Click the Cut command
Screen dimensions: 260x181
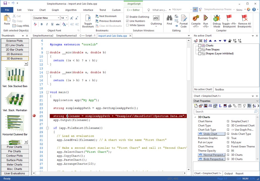tap(17, 16)
